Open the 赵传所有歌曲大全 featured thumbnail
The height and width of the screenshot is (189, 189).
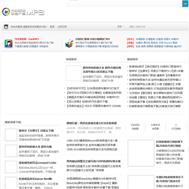tap(73, 73)
